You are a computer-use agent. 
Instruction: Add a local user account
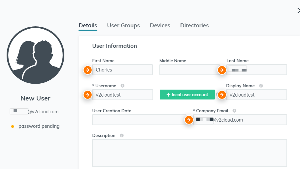click(187, 95)
